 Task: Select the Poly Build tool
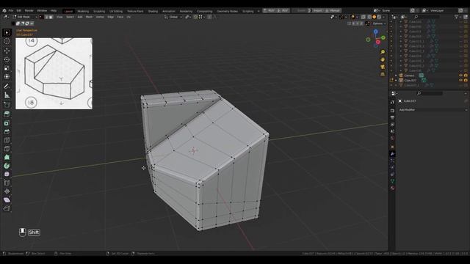(7, 157)
